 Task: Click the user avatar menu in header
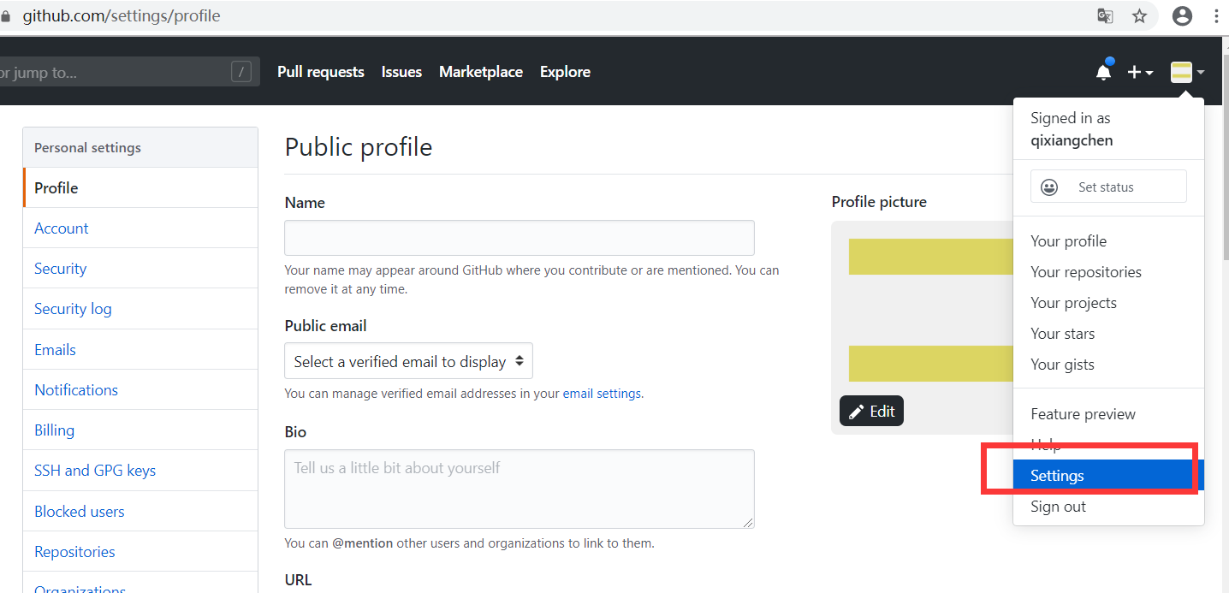click(1187, 73)
